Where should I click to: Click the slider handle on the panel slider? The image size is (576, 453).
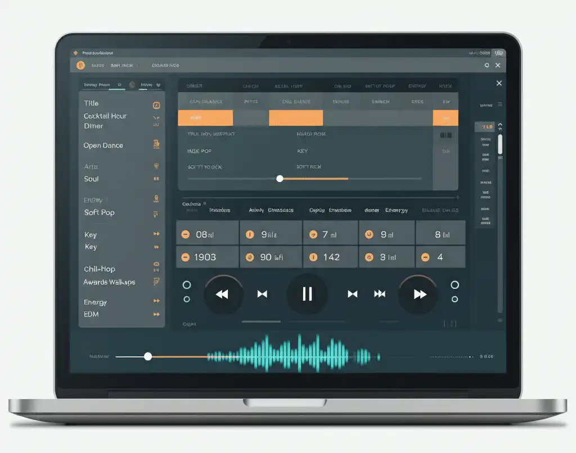click(280, 179)
